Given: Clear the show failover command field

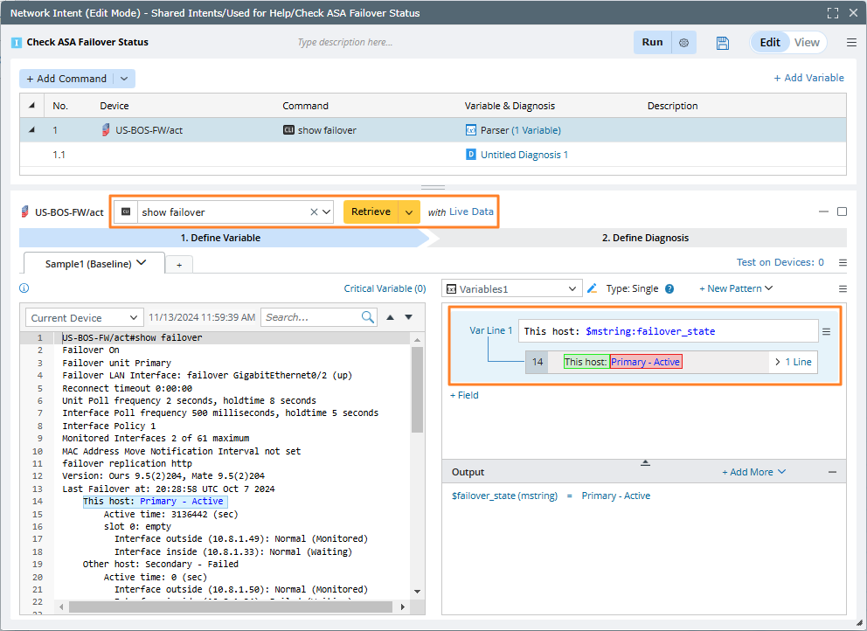Looking at the screenshot, I should (x=314, y=212).
